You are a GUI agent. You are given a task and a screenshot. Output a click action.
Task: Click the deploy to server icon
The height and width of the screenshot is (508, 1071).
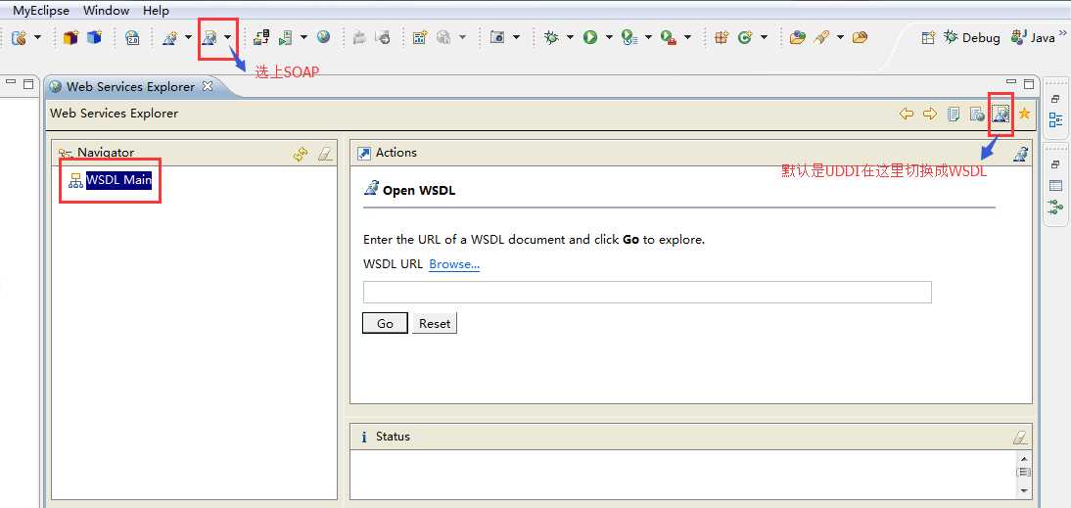tap(261, 37)
